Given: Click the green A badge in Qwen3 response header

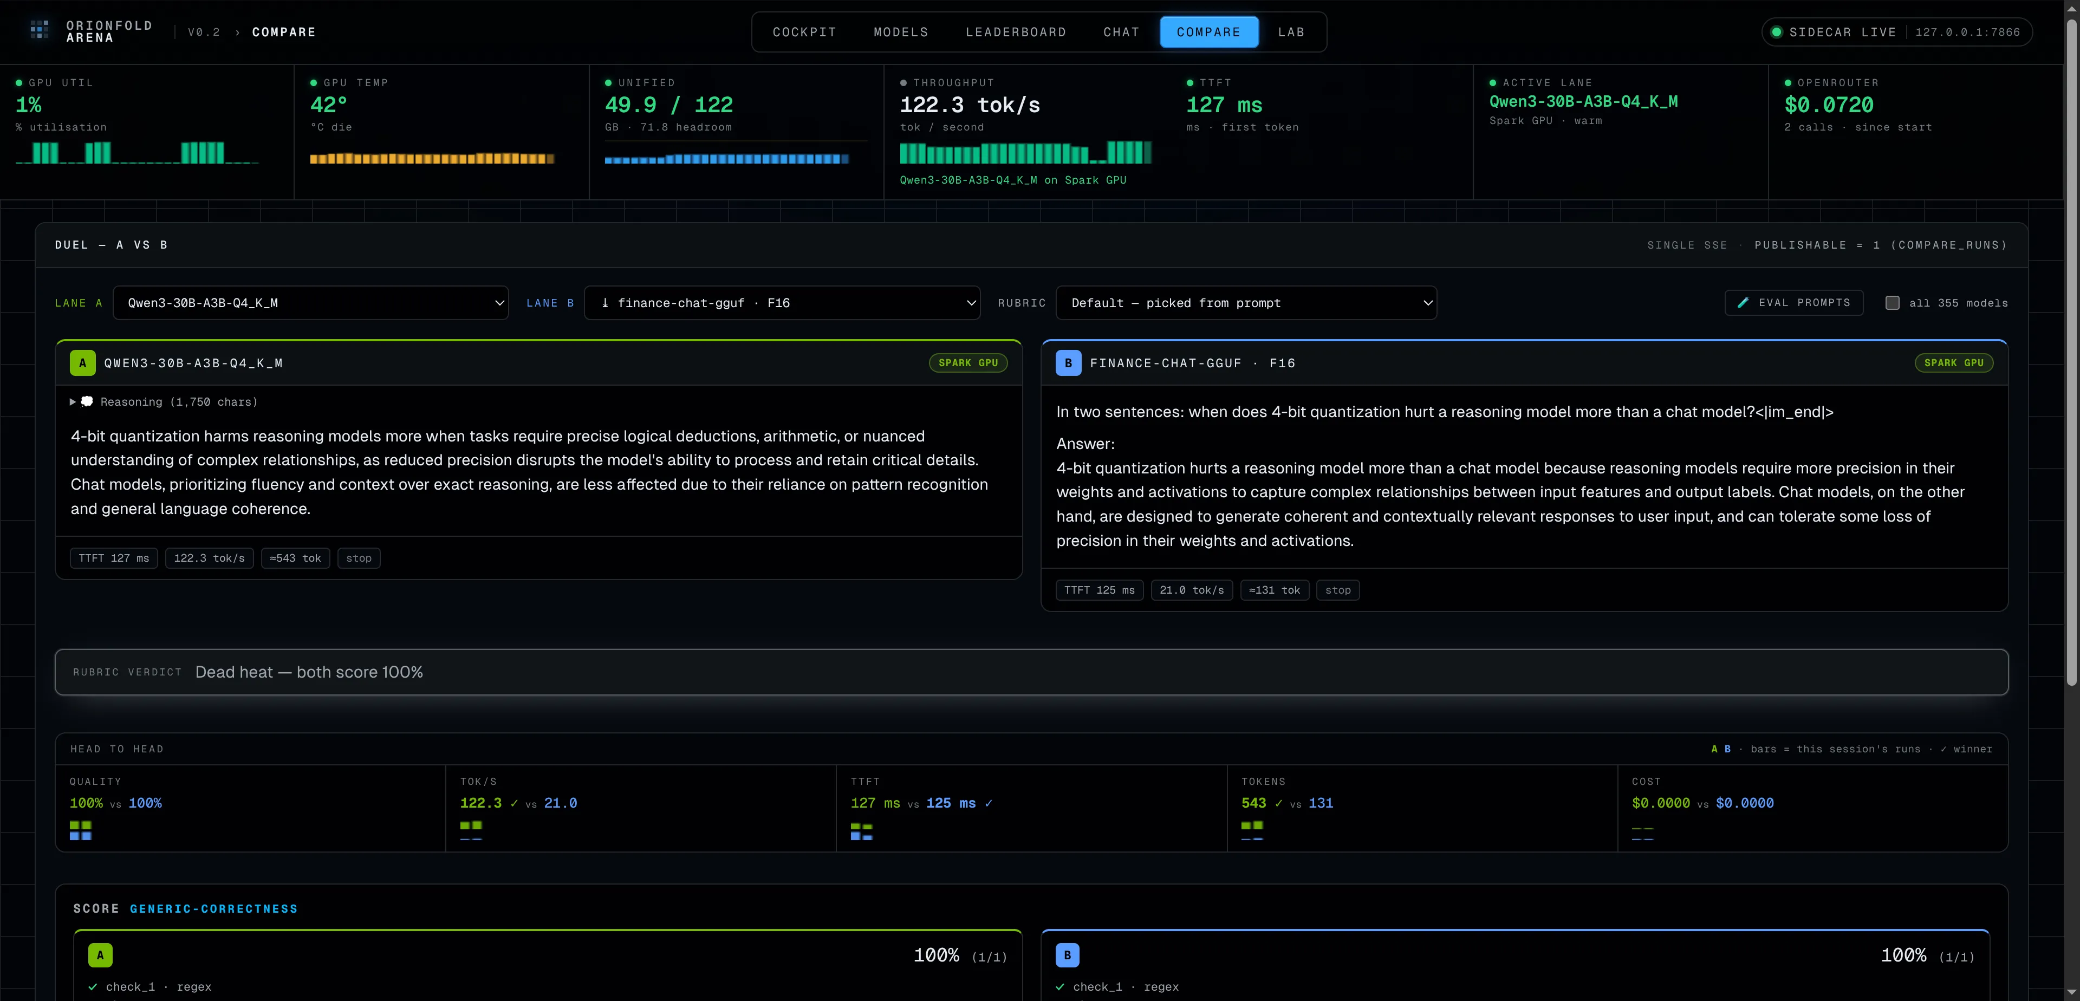Looking at the screenshot, I should (x=82, y=363).
